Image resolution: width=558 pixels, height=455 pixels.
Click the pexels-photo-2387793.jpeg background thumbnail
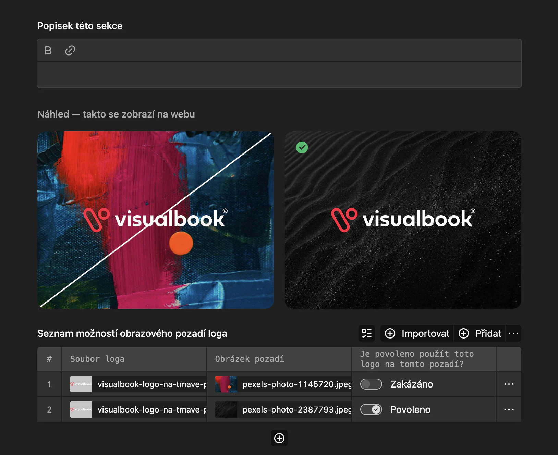[x=226, y=409]
